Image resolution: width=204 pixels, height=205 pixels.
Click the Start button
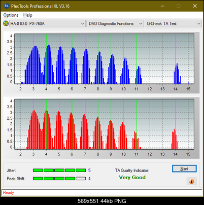184,168
